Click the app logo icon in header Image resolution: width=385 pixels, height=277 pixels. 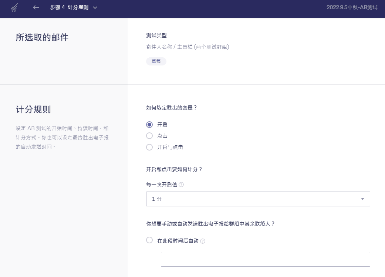(14, 8)
